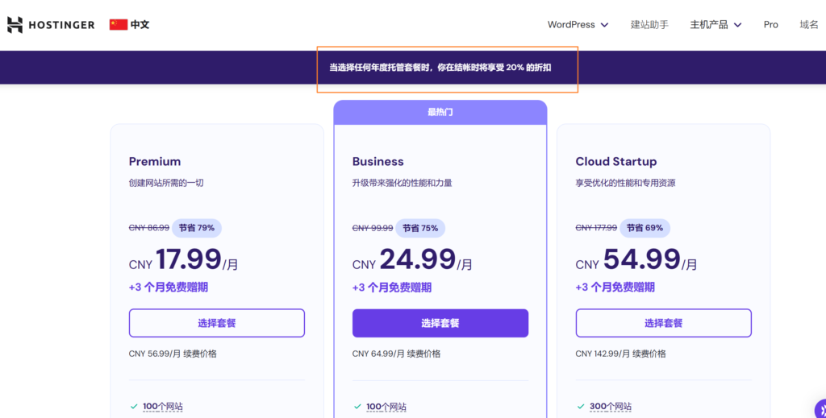Click the green checkmark under Cloud Startup
This screenshot has width=826, height=418.
point(581,407)
